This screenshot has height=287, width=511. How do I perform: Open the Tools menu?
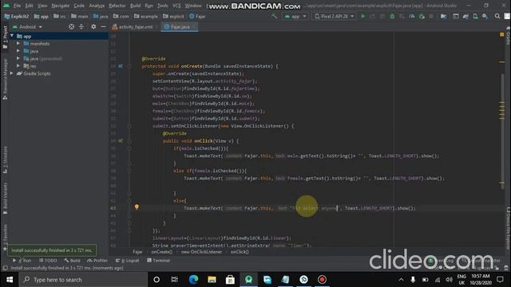(x=163, y=6)
